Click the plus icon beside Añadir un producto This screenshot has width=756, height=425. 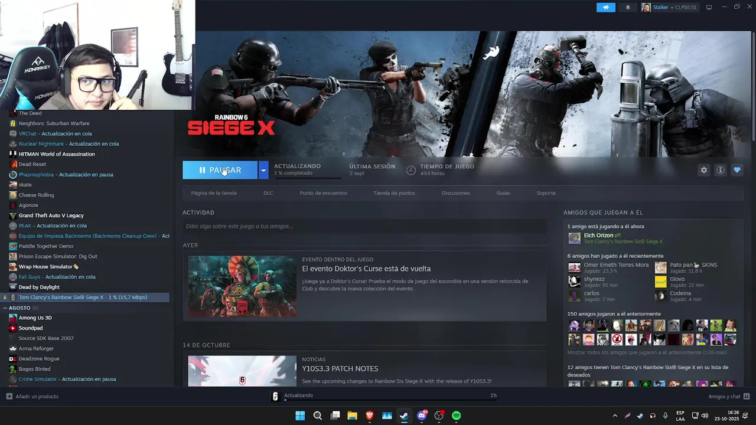click(x=9, y=396)
